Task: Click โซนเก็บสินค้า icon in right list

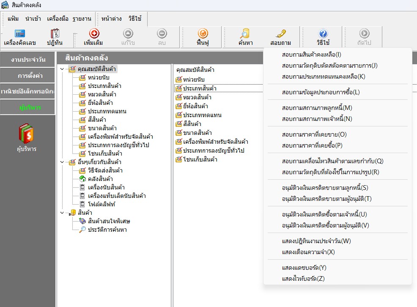Action: [x=179, y=159]
